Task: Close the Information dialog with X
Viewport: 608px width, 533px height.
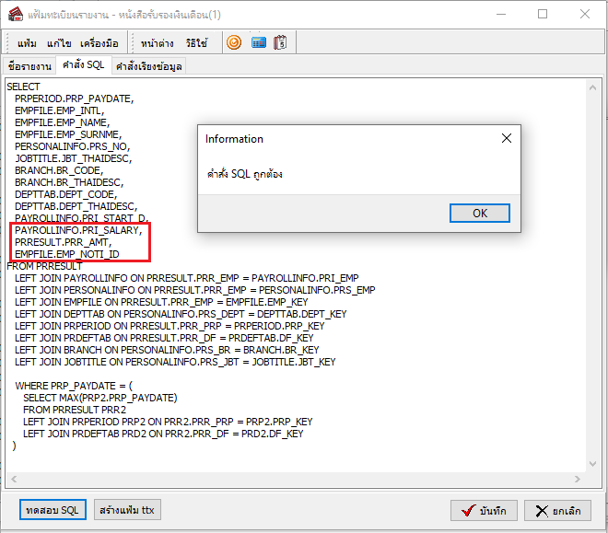Action: [505, 139]
